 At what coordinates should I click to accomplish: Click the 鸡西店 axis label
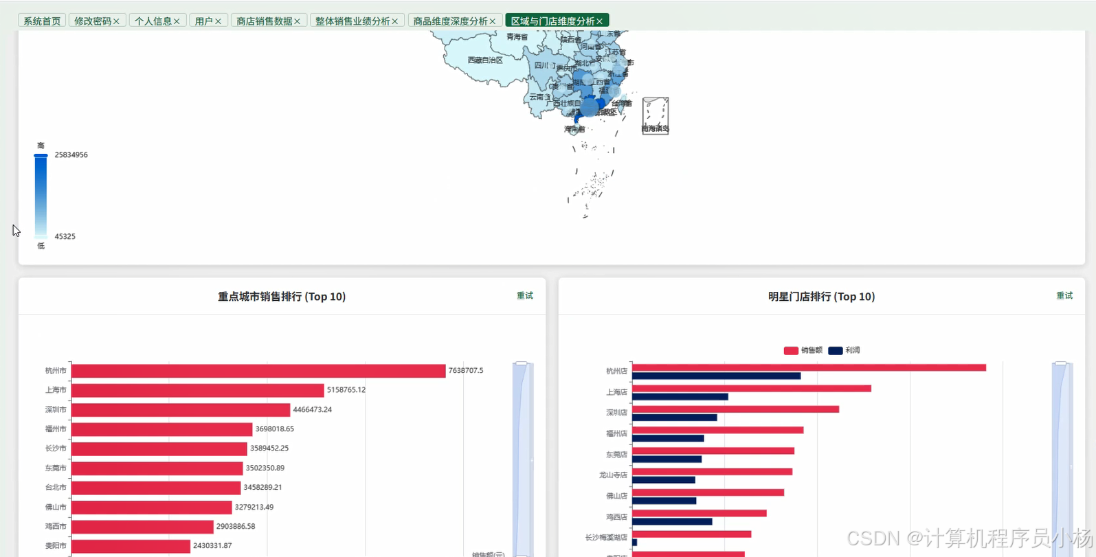click(616, 517)
